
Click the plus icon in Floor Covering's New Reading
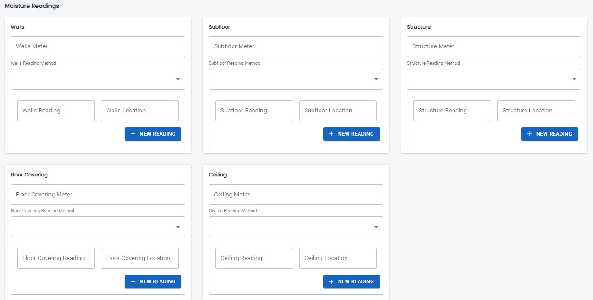click(x=133, y=282)
